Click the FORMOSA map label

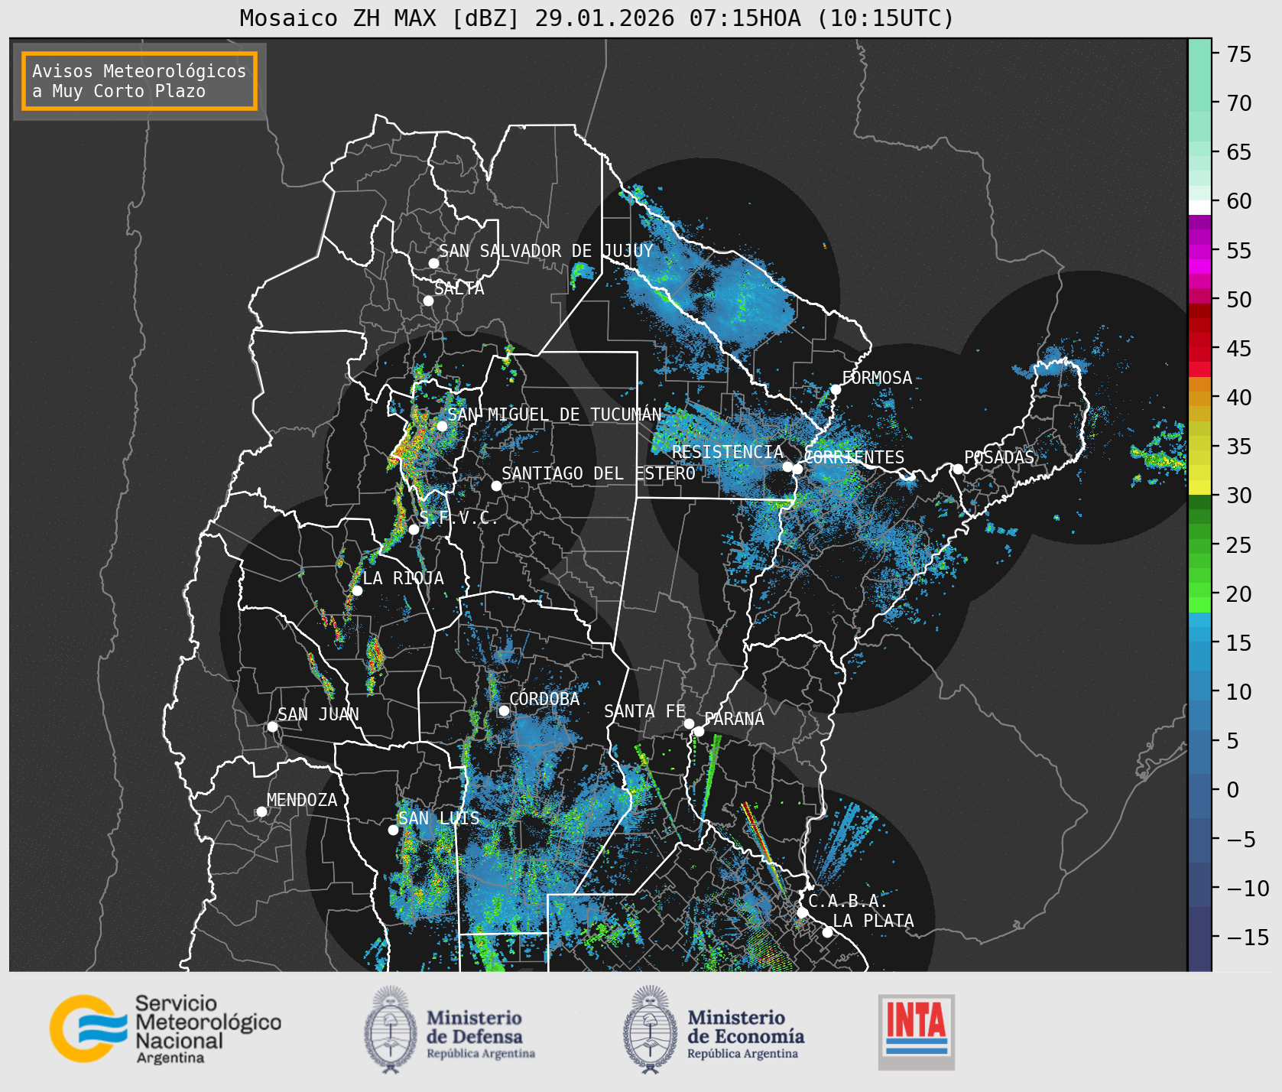877,378
